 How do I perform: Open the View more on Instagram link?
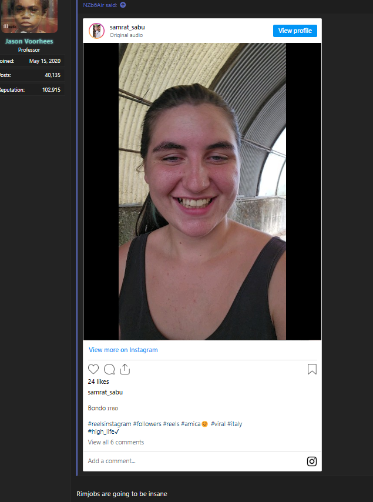tap(123, 350)
